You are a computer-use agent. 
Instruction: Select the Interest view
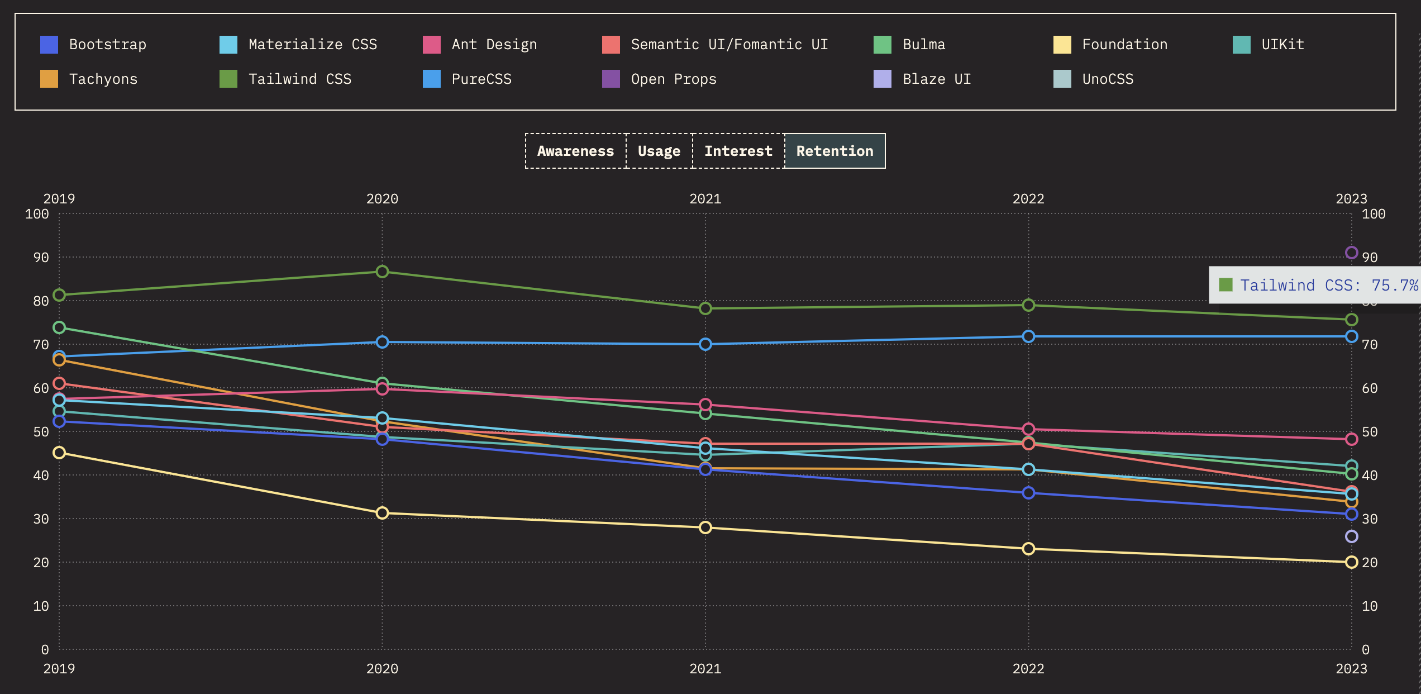tap(738, 150)
